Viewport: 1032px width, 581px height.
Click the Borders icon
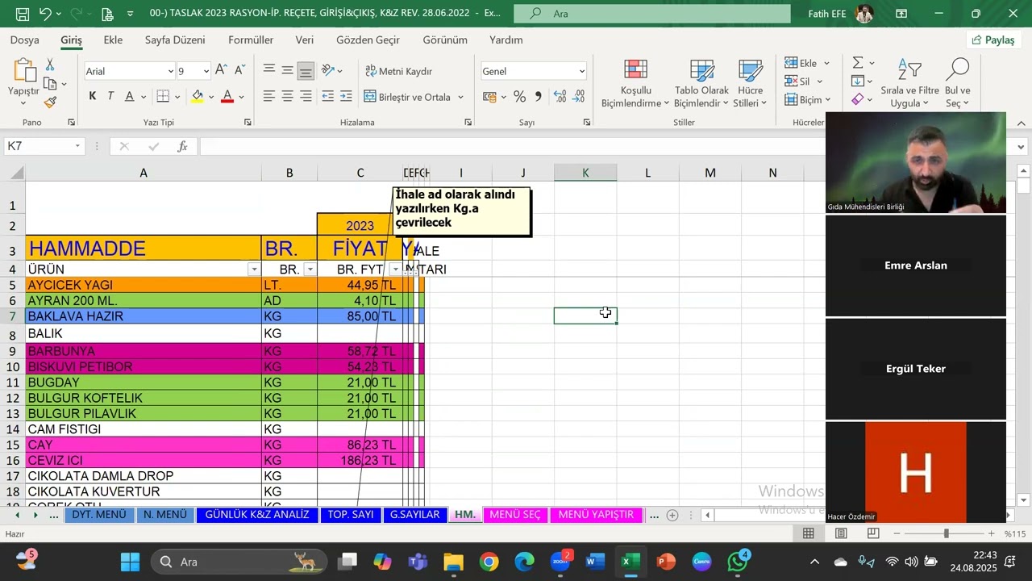(163, 97)
